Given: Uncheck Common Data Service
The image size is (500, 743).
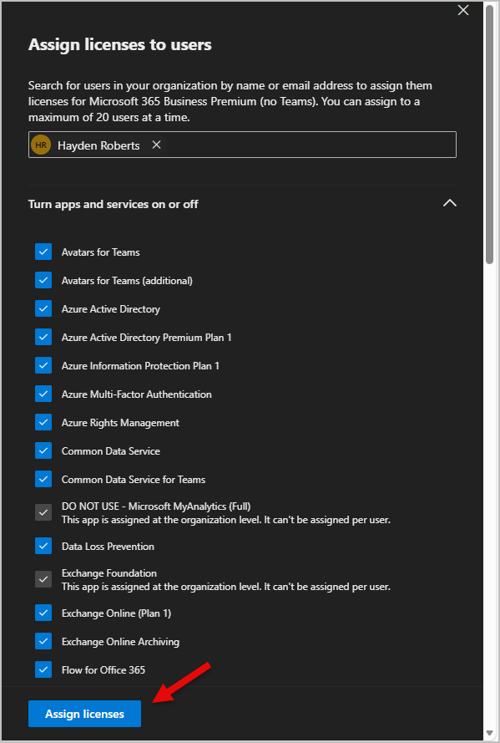Looking at the screenshot, I should pyautogui.click(x=43, y=450).
